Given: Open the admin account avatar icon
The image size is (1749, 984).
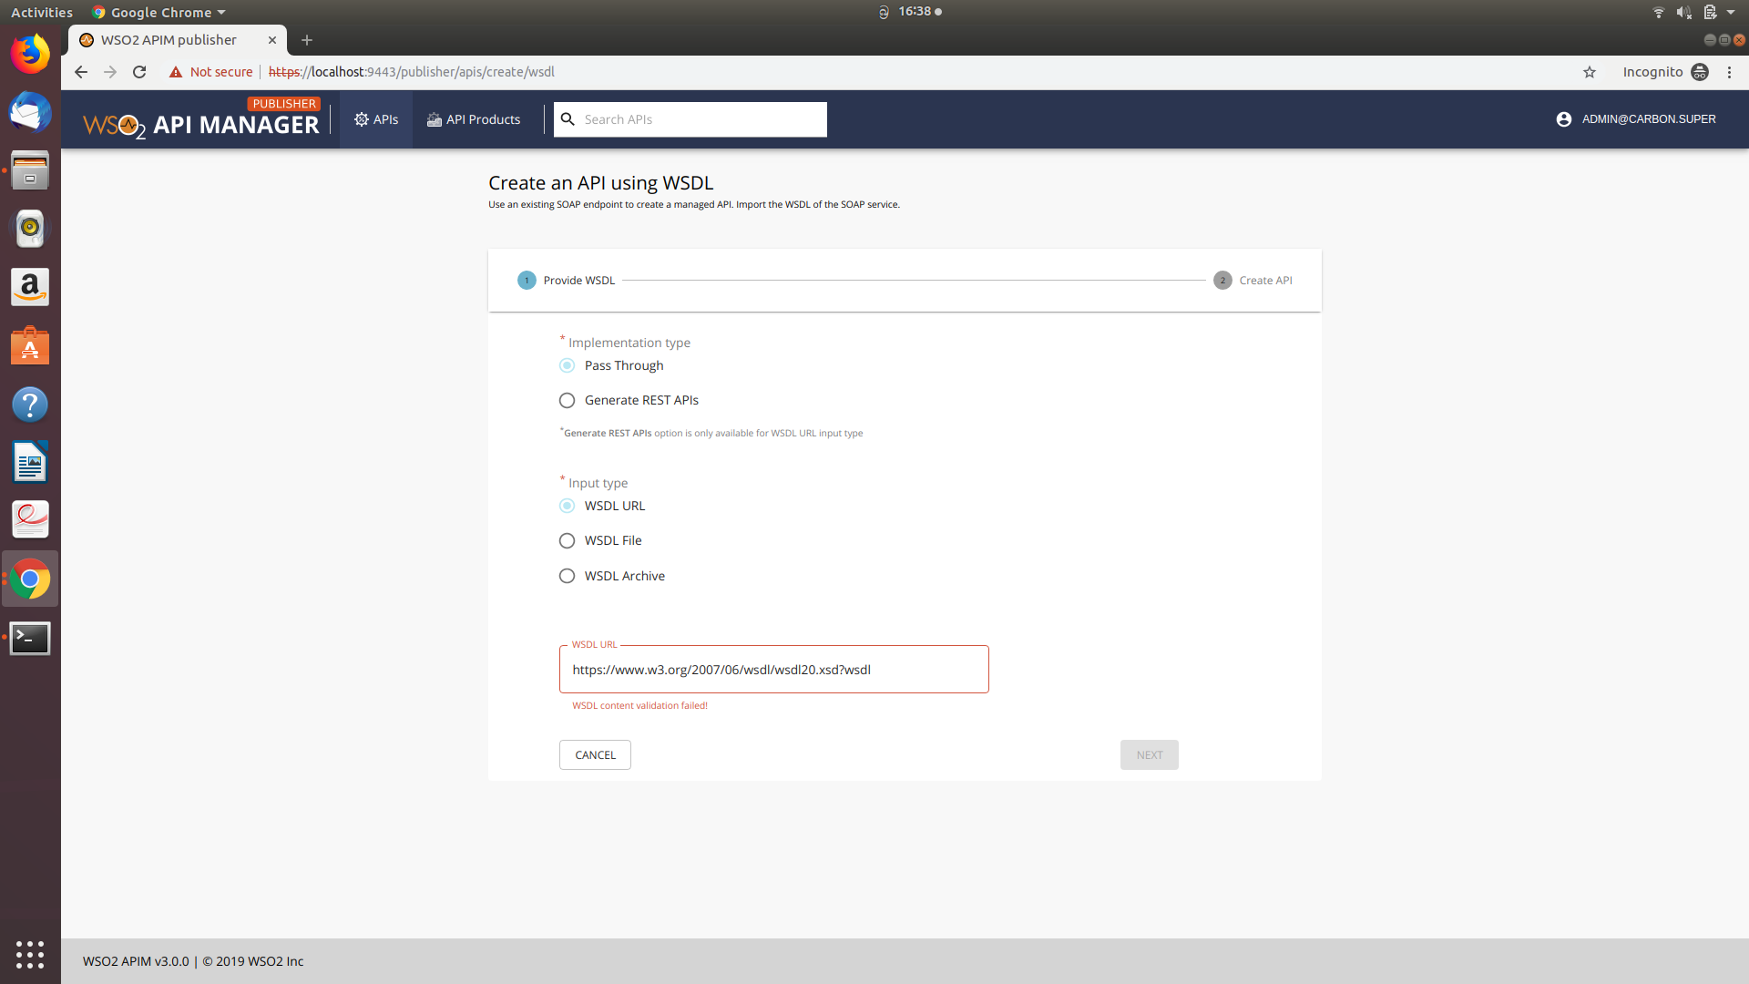Looking at the screenshot, I should (1564, 118).
